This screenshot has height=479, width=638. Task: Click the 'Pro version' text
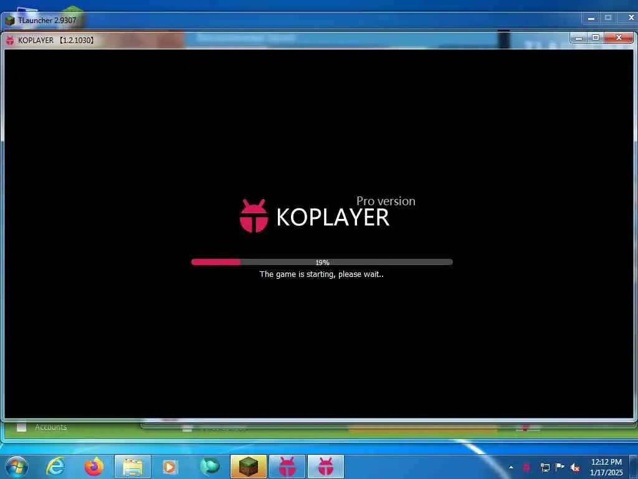coord(386,201)
